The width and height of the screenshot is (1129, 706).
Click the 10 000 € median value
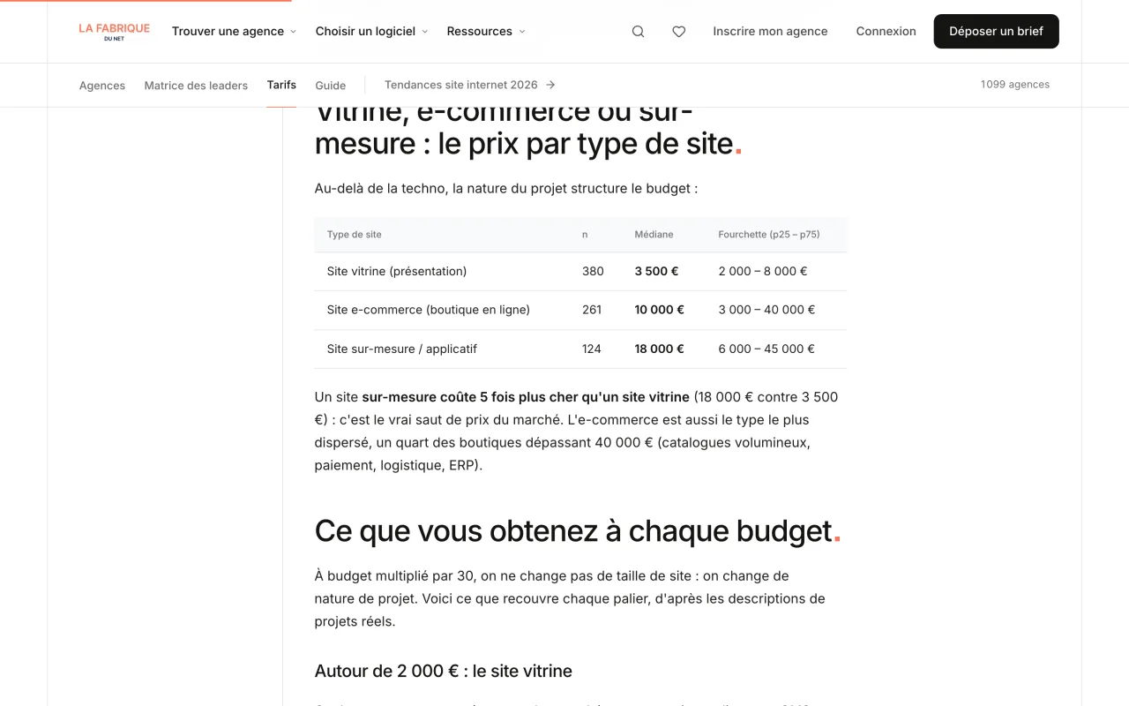[660, 310]
